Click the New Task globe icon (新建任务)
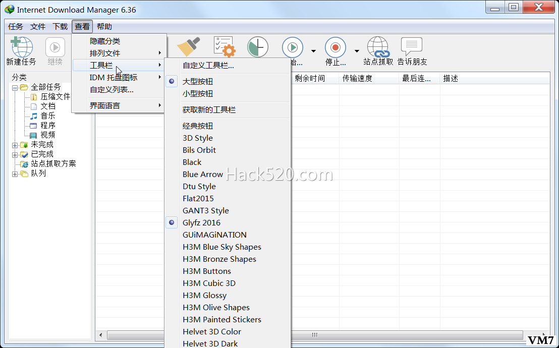Image resolution: width=559 pixels, height=348 pixels. click(x=22, y=47)
